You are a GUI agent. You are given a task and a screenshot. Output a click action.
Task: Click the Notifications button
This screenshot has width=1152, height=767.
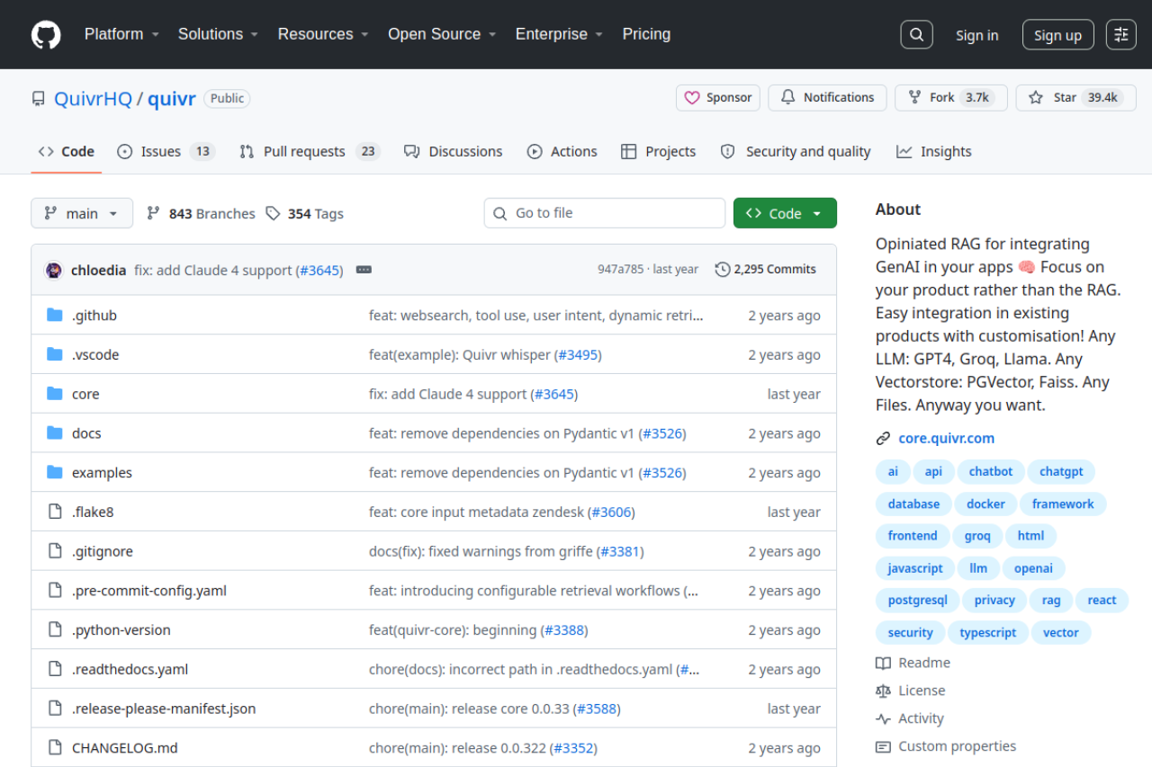827,97
